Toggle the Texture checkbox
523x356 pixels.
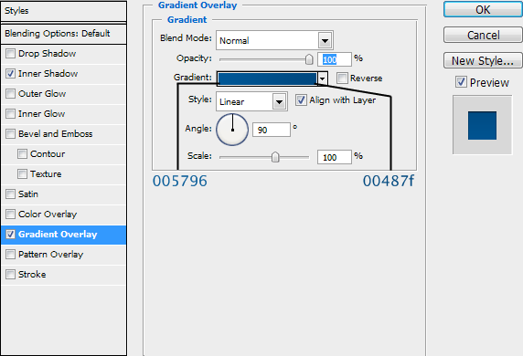pos(22,173)
